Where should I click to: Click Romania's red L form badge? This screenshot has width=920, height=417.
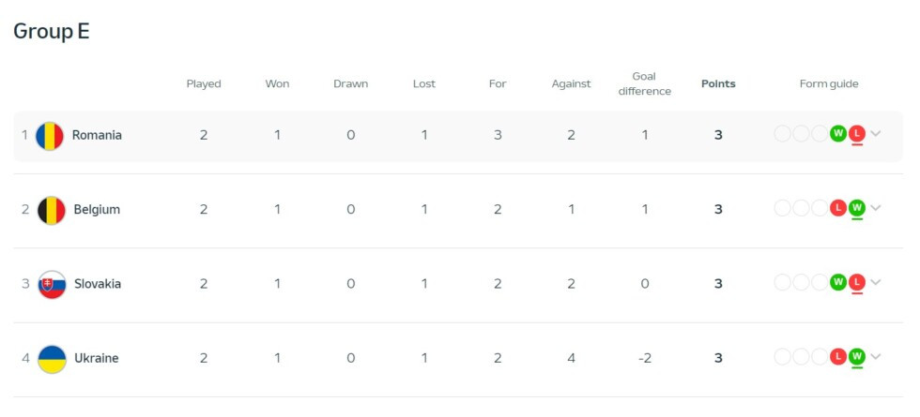pyautogui.click(x=856, y=134)
